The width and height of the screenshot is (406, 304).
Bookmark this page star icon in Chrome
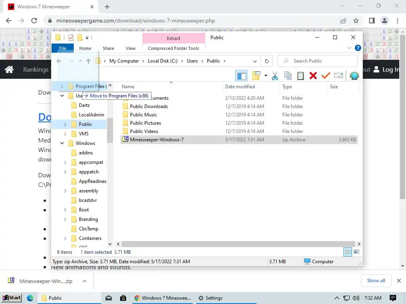[356, 21]
